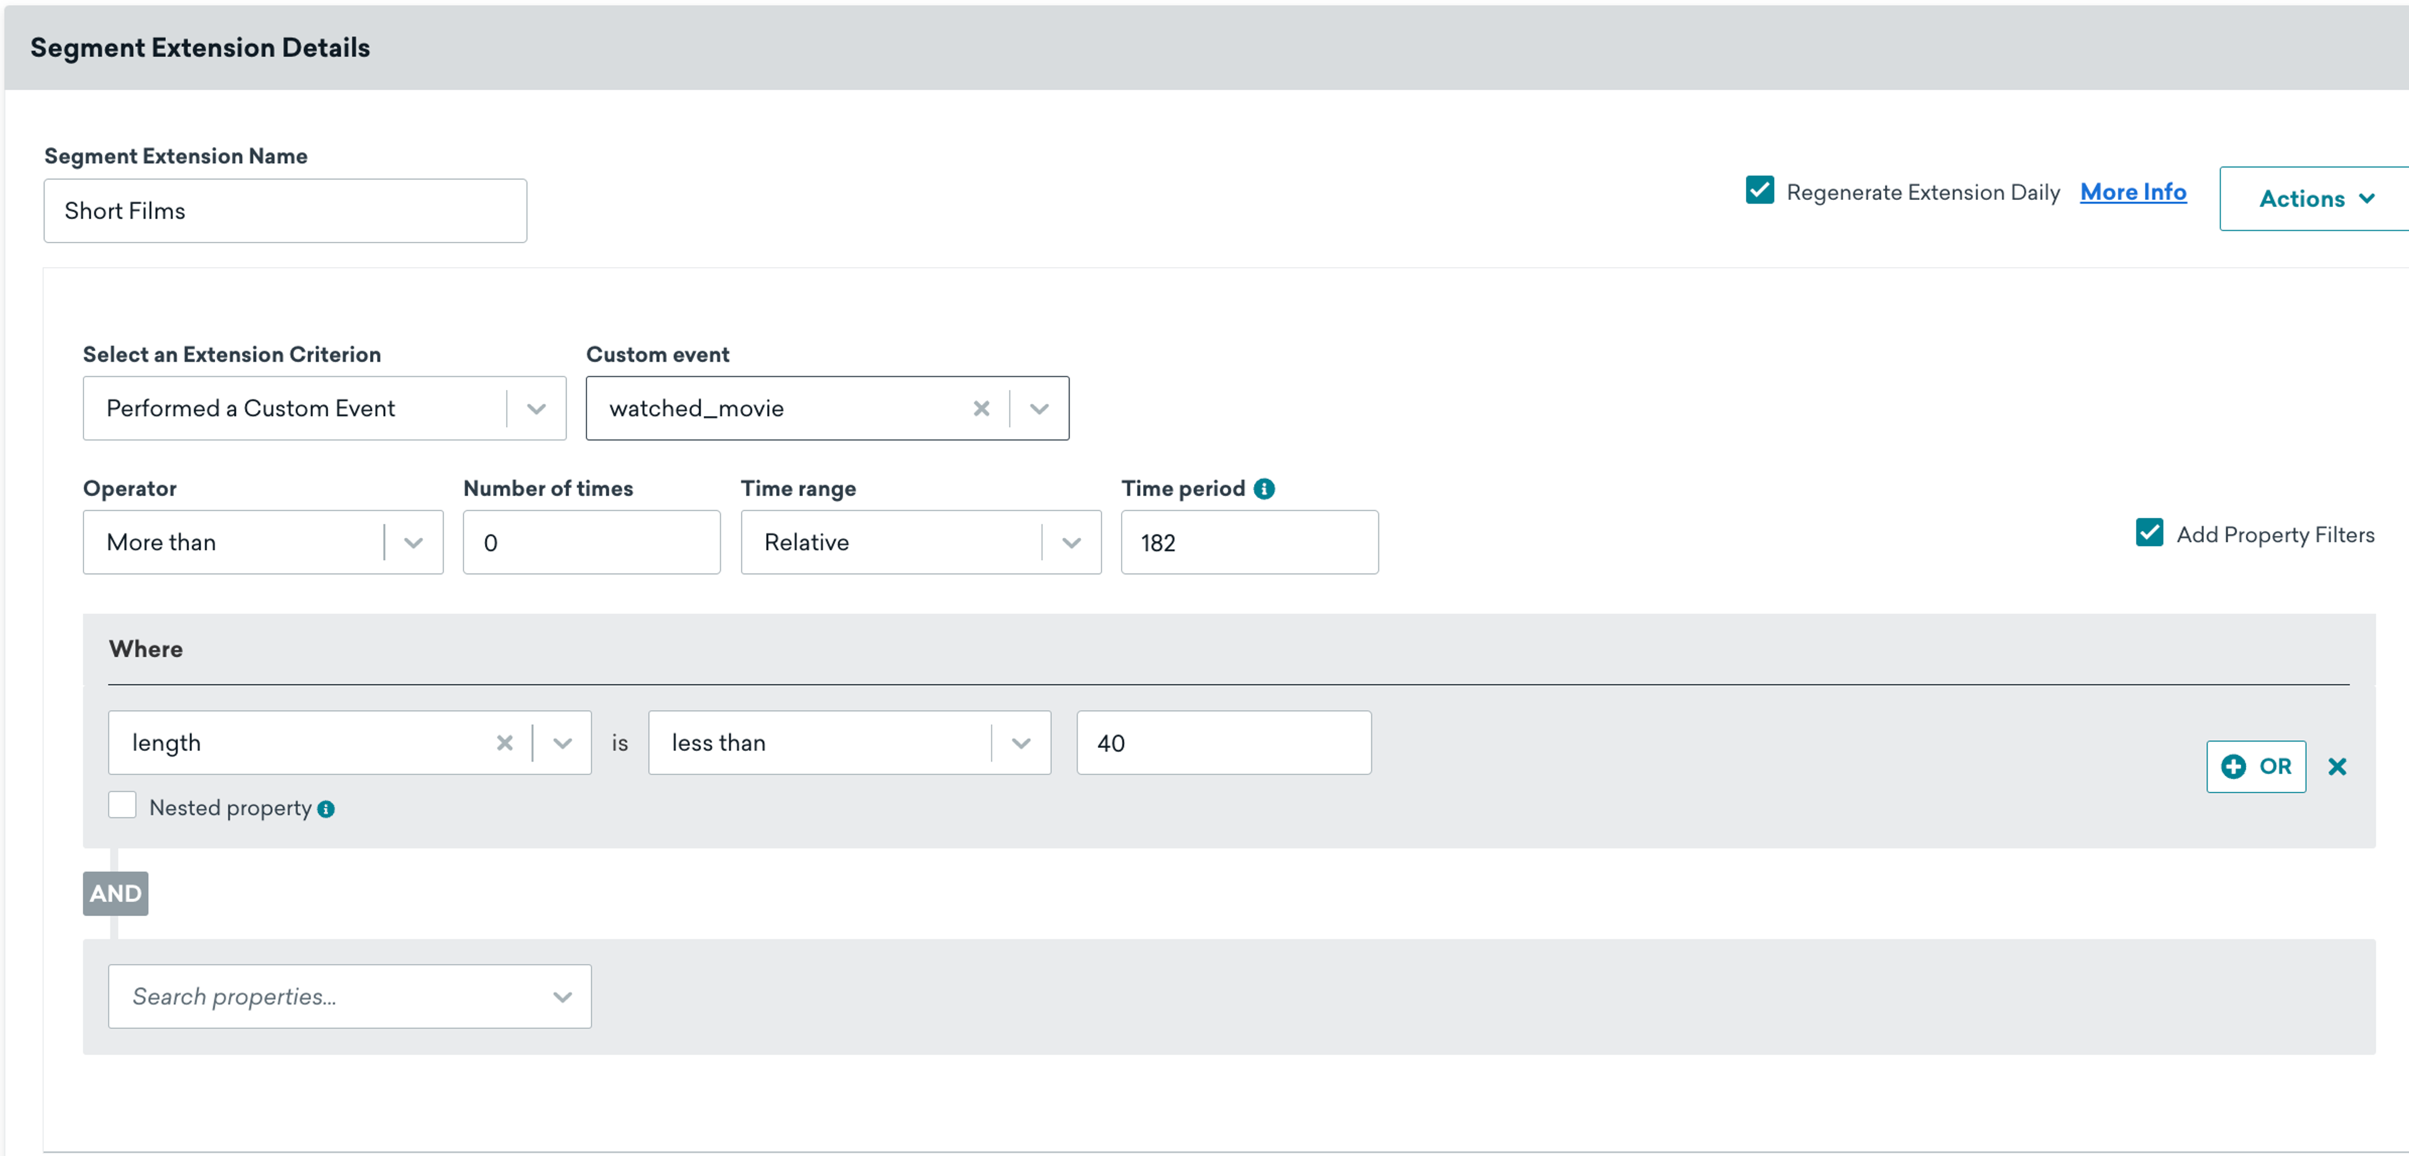The image size is (2409, 1156).
Task: Click the AND connector badge
Action: click(x=115, y=893)
